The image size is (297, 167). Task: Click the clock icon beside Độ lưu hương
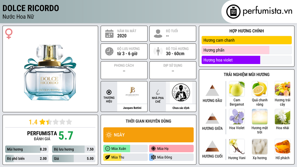pyautogui.click(x=109, y=51)
